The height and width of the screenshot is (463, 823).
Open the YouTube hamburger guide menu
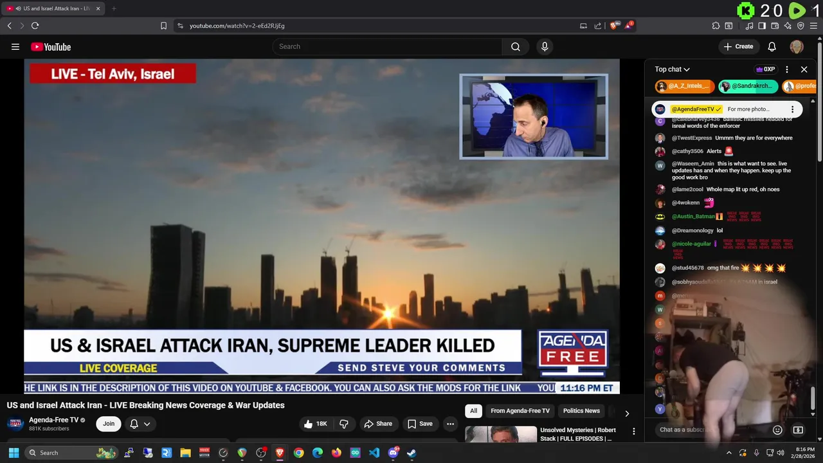(15, 46)
